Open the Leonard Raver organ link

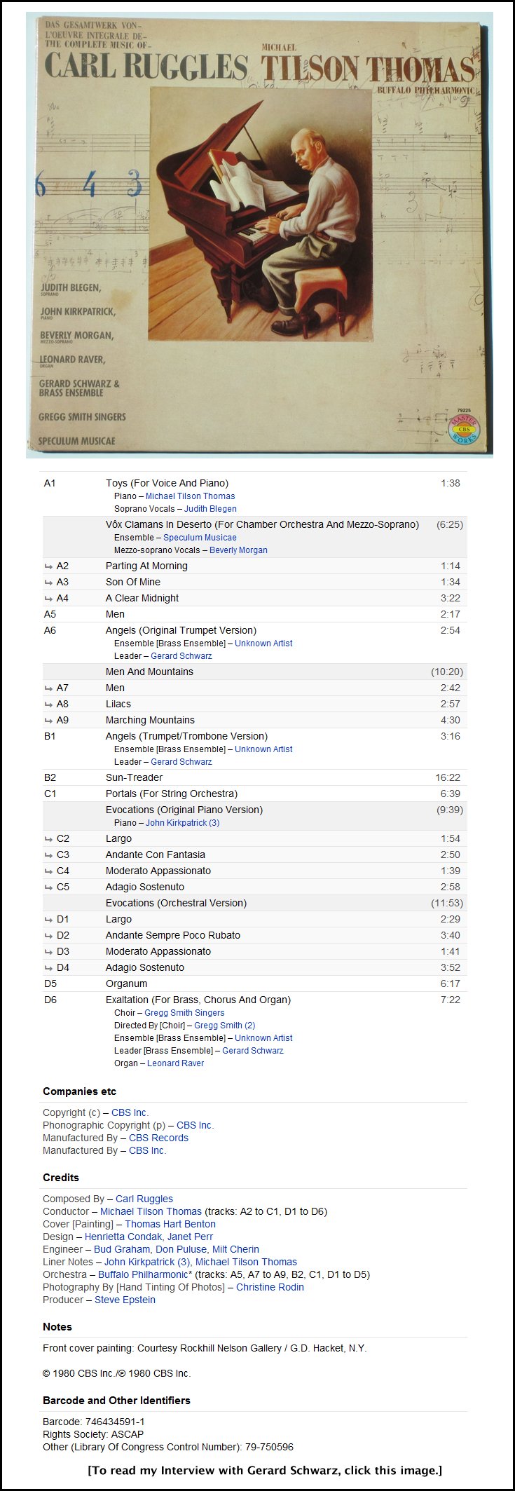(x=175, y=1063)
